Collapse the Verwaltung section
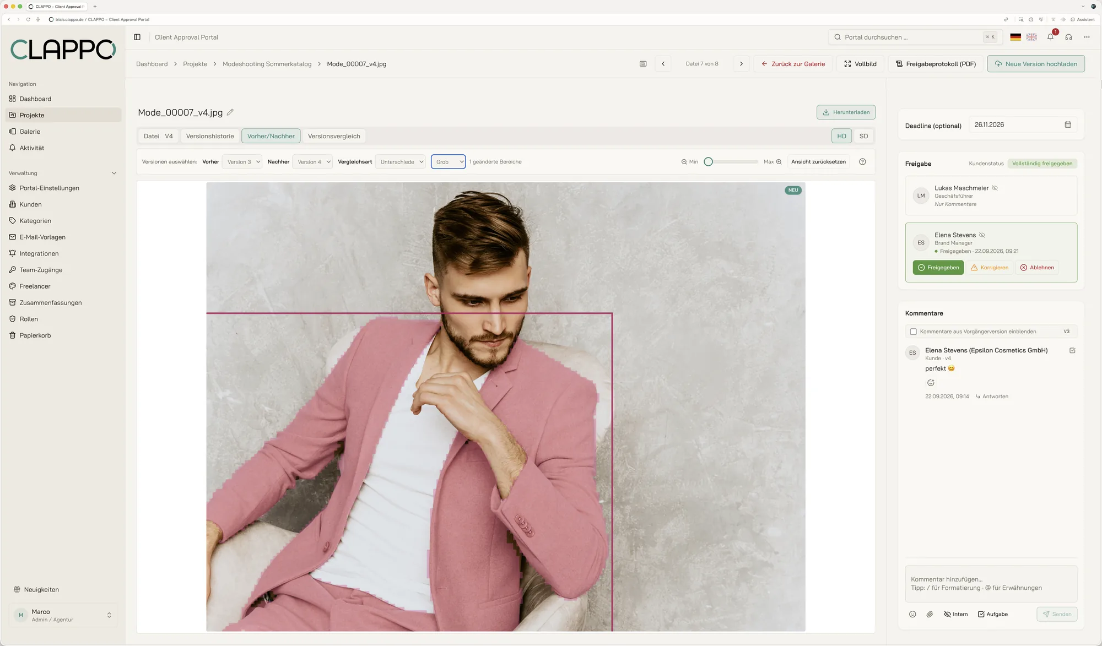This screenshot has height=646, width=1102. tap(114, 173)
